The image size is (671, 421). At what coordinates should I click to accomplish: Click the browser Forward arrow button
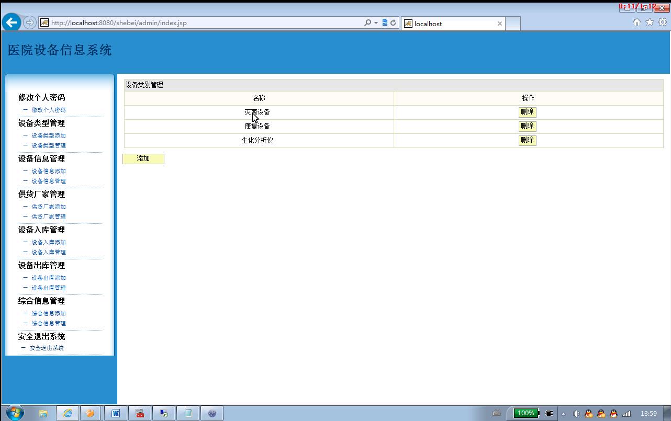[x=30, y=22]
